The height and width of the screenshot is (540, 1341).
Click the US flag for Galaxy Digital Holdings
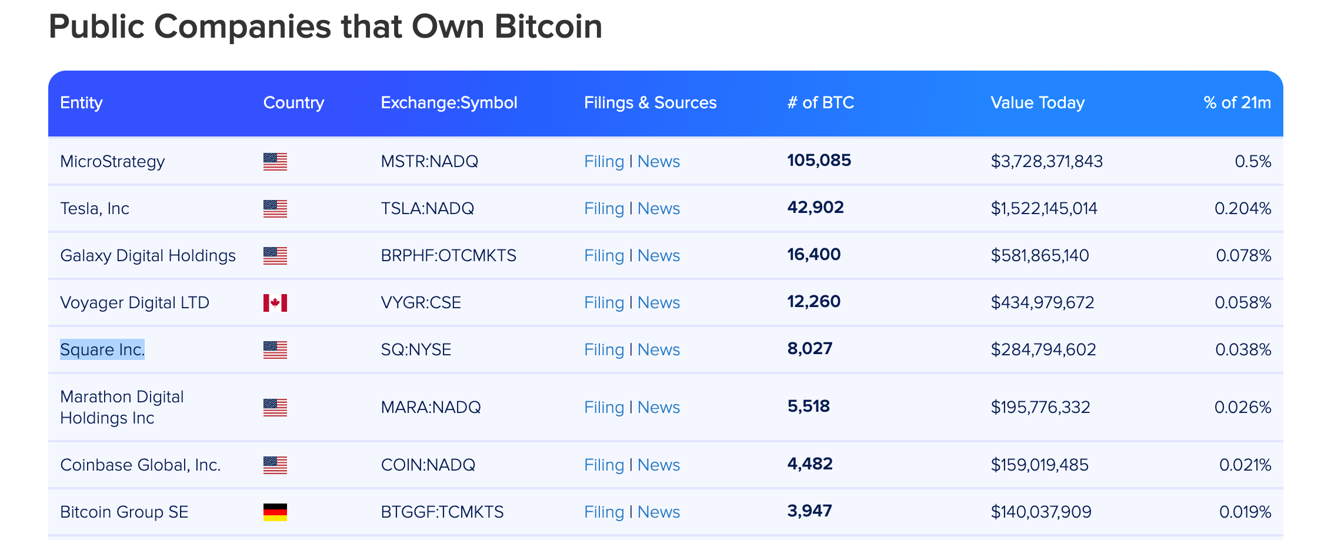tap(275, 256)
